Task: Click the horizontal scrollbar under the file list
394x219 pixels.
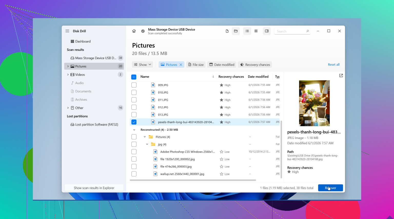Action: pos(193,180)
